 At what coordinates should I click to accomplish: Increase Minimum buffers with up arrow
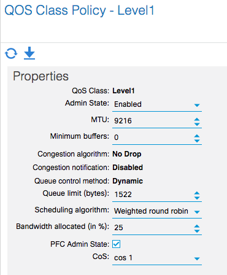197,136
